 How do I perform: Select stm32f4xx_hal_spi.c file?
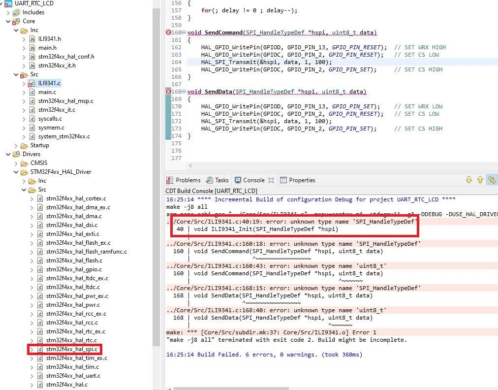[72, 349]
